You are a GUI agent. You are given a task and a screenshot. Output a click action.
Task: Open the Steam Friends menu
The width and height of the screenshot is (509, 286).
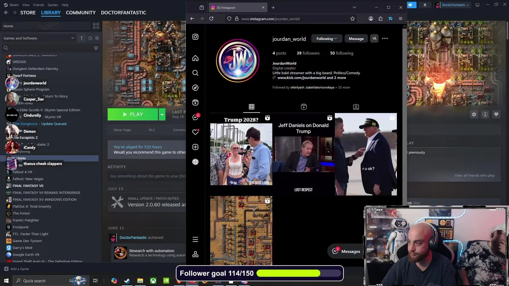39,5
